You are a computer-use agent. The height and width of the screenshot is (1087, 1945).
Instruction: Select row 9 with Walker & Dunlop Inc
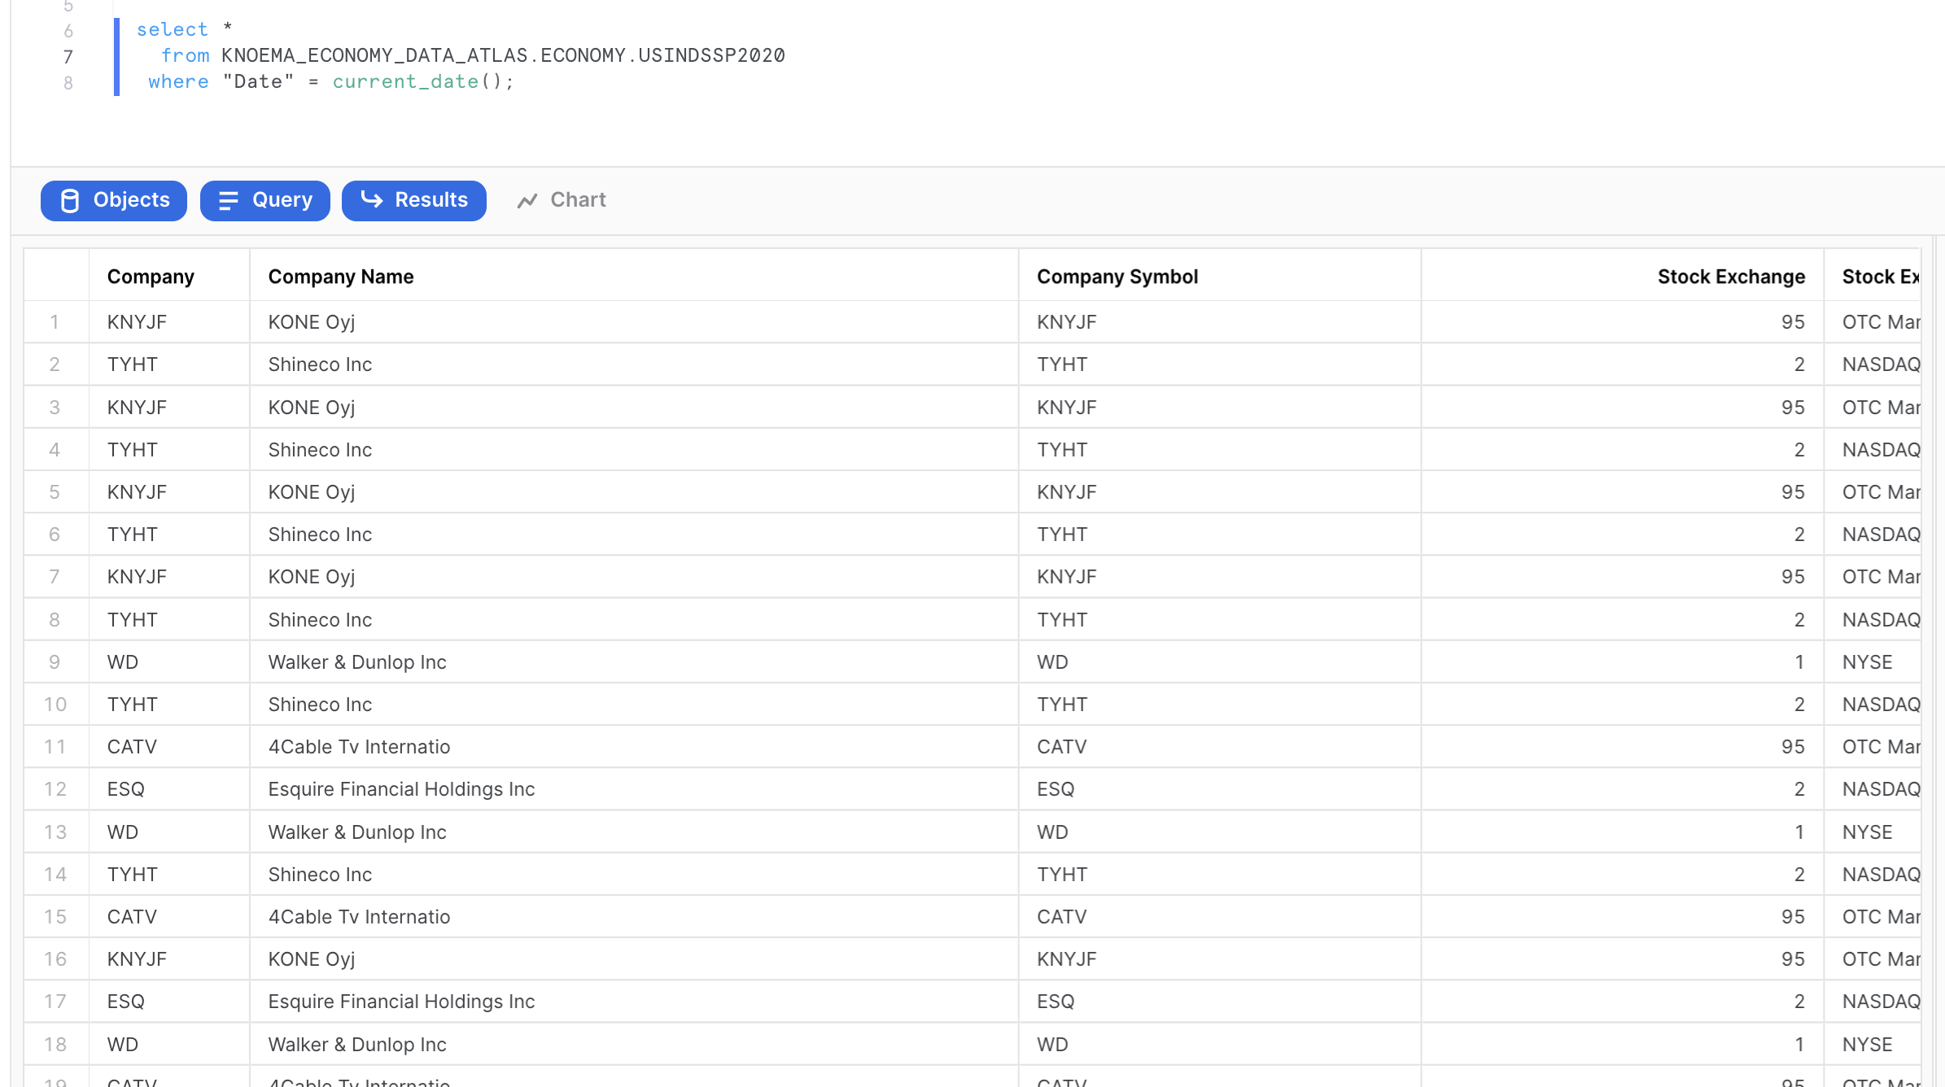pyautogui.click(x=356, y=661)
